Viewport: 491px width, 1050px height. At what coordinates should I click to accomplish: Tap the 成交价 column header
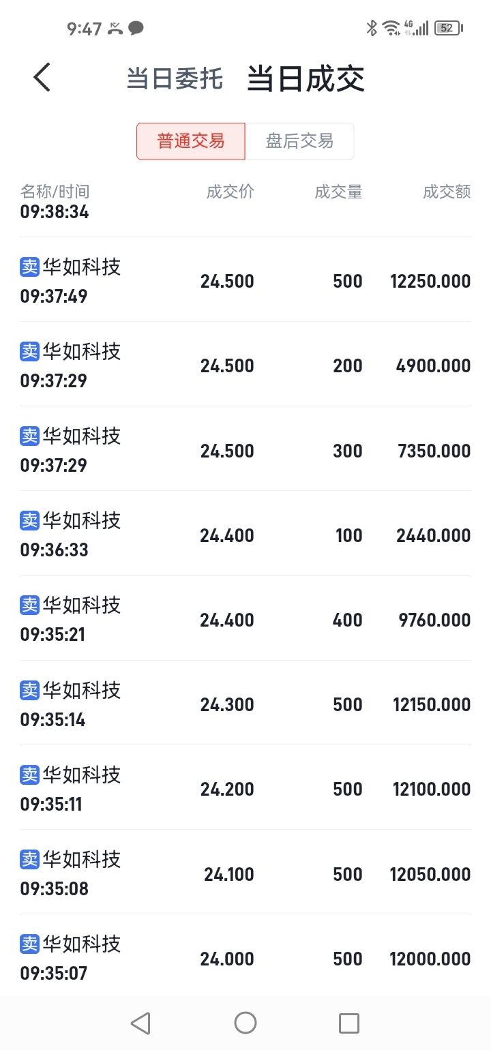(x=230, y=192)
